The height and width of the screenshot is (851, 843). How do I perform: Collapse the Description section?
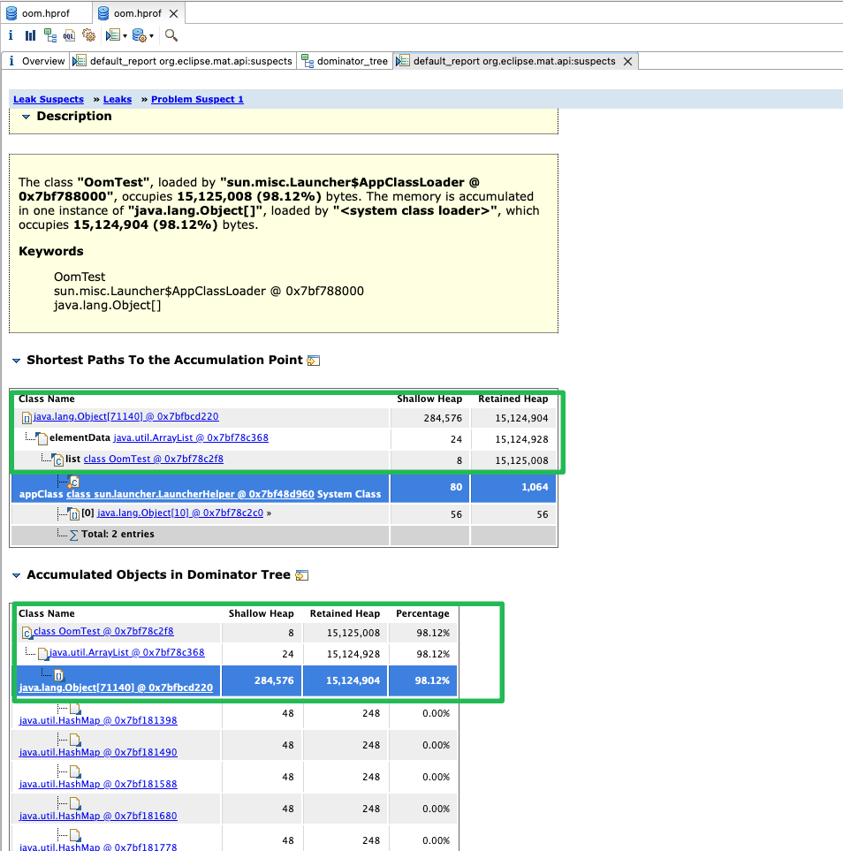(x=26, y=117)
